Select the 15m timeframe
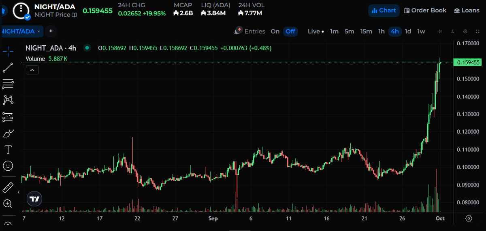Image resolution: width=486 pixels, height=231 pixels. [x=366, y=31]
